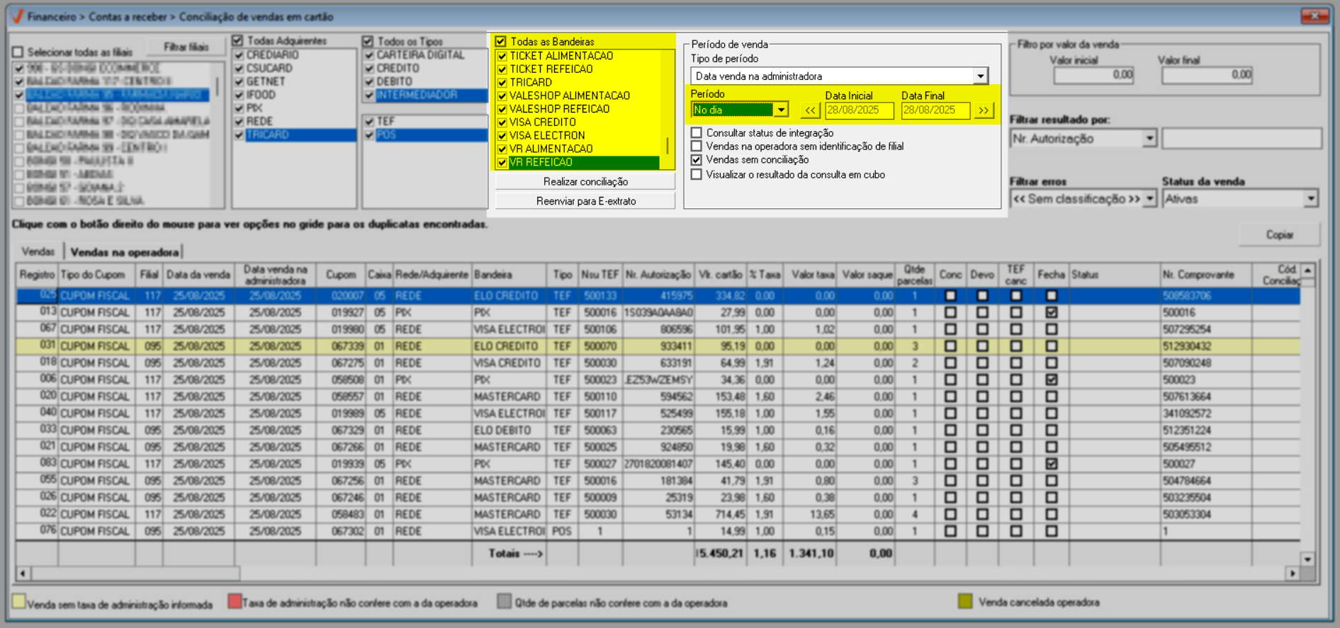Close the Conciliação de vendas window
Screen dimensions: 1340x628
point(1314,16)
